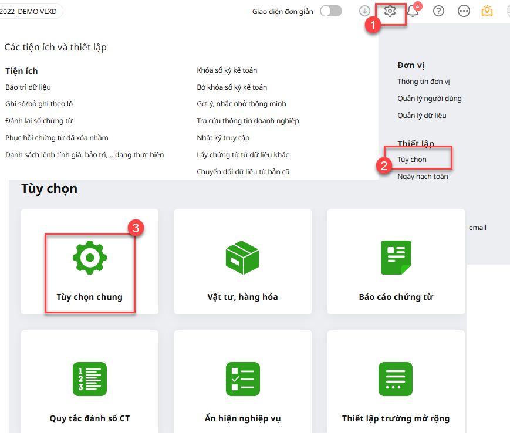
Task: Click the notification bell icon
Action: 413,12
